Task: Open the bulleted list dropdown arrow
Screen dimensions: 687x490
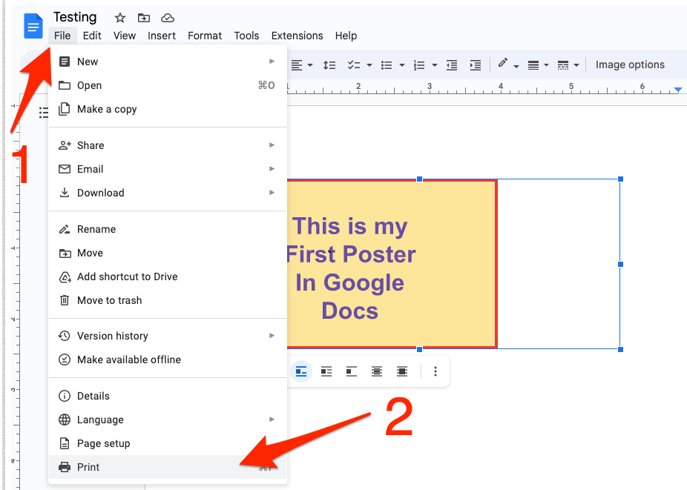Action: [x=402, y=65]
